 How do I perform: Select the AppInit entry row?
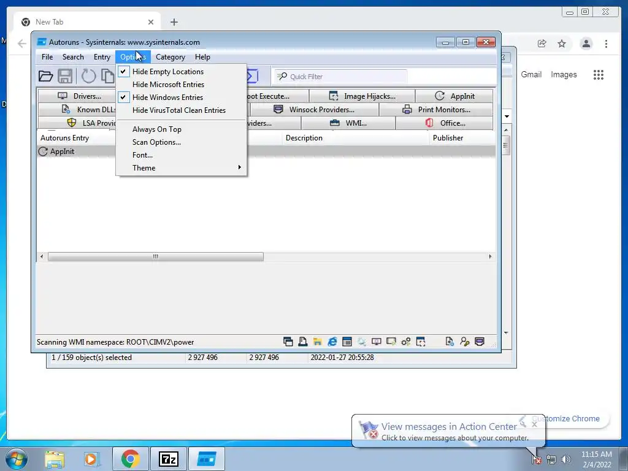point(266,151)
